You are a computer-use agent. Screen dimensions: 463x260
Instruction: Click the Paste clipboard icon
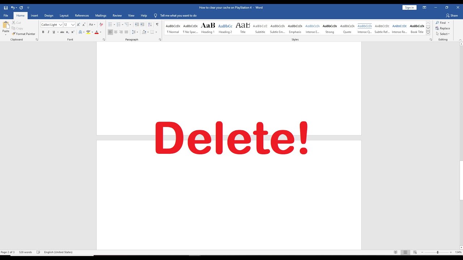pos(6,25)
